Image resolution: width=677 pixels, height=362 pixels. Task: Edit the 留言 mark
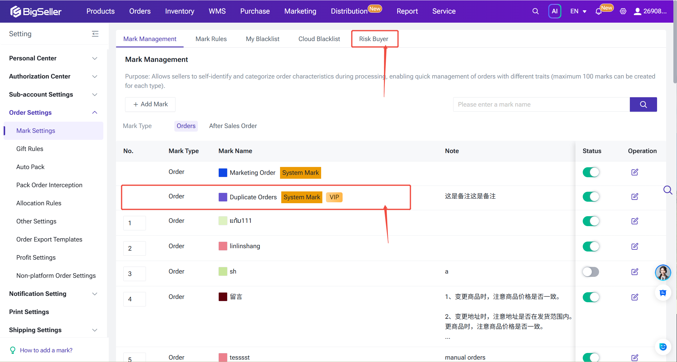[635, 297]
